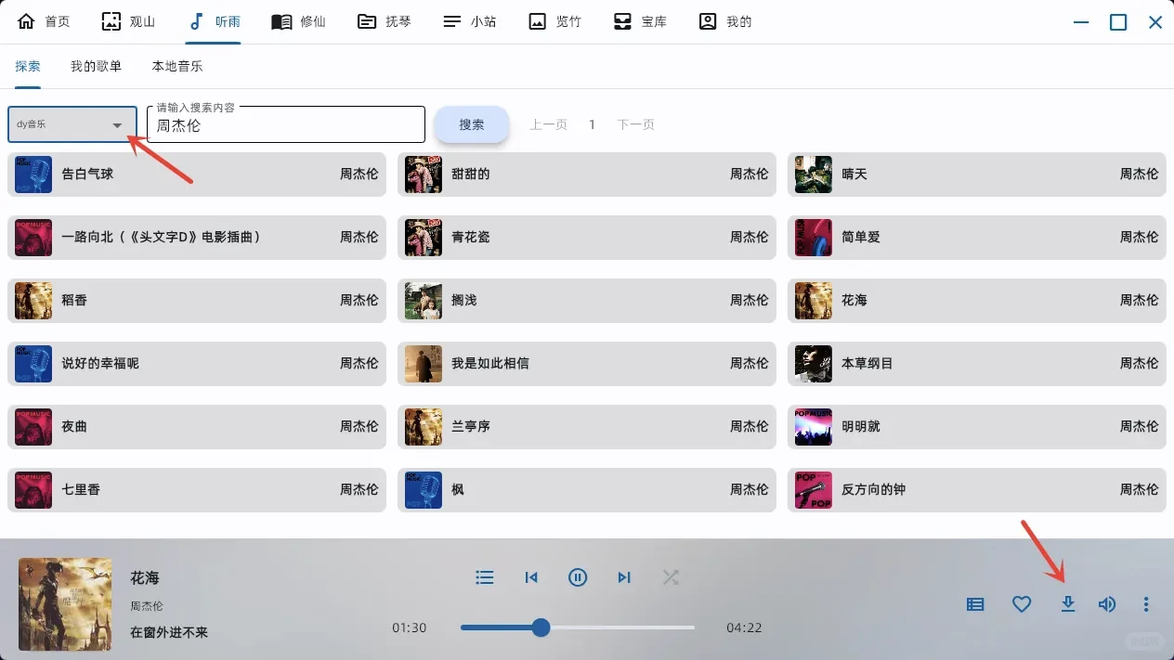Click the lyrics display icon near volume

click(x=974, y=603)
